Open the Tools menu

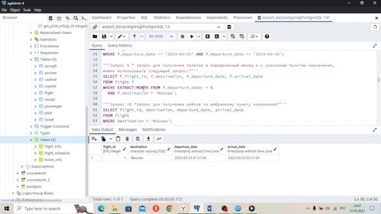pos(27,10)
